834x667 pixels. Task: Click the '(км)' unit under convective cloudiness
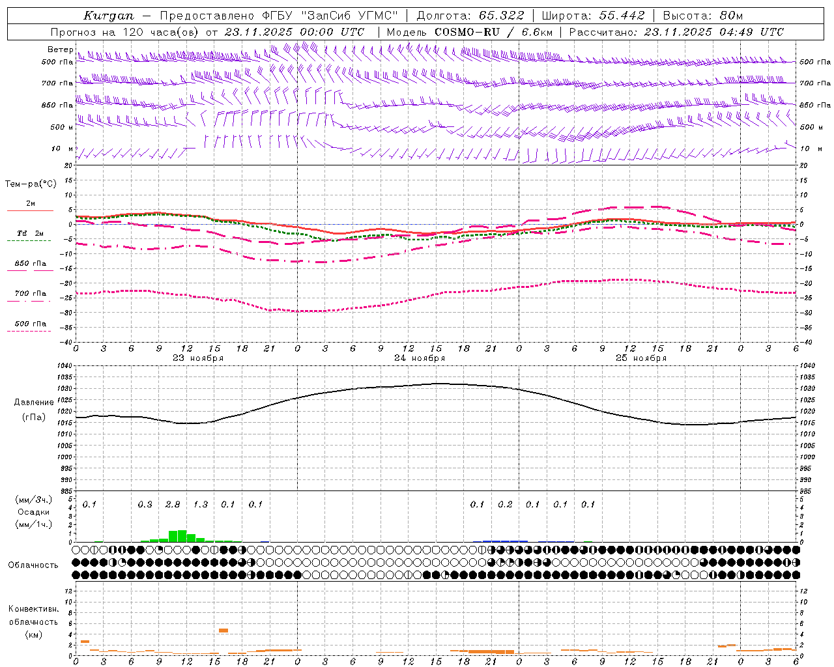(33, 634)
